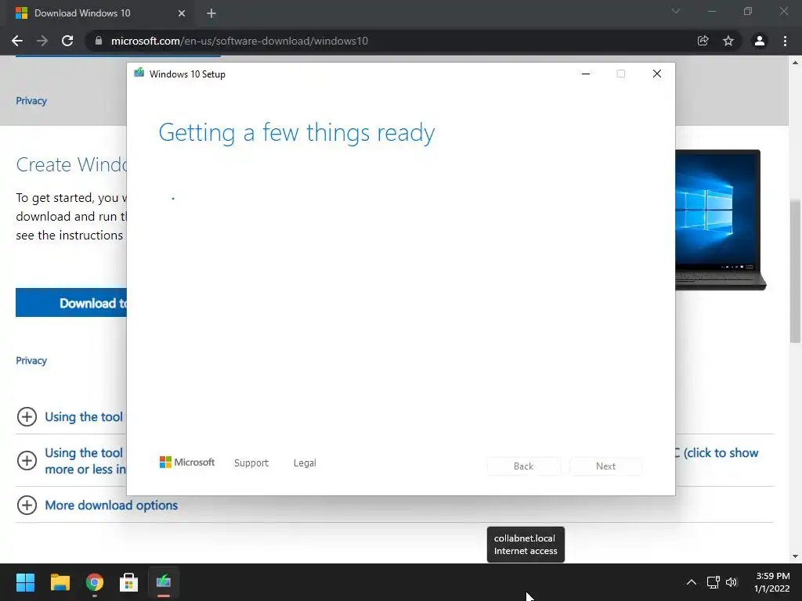Click the page vertical scrollbar thumb
This screenshot has height=601, width=802.
[x=795, y=271]
